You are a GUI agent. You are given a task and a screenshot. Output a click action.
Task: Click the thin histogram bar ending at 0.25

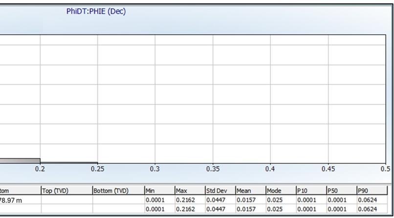pyautogui.click(x=69, y=163)
